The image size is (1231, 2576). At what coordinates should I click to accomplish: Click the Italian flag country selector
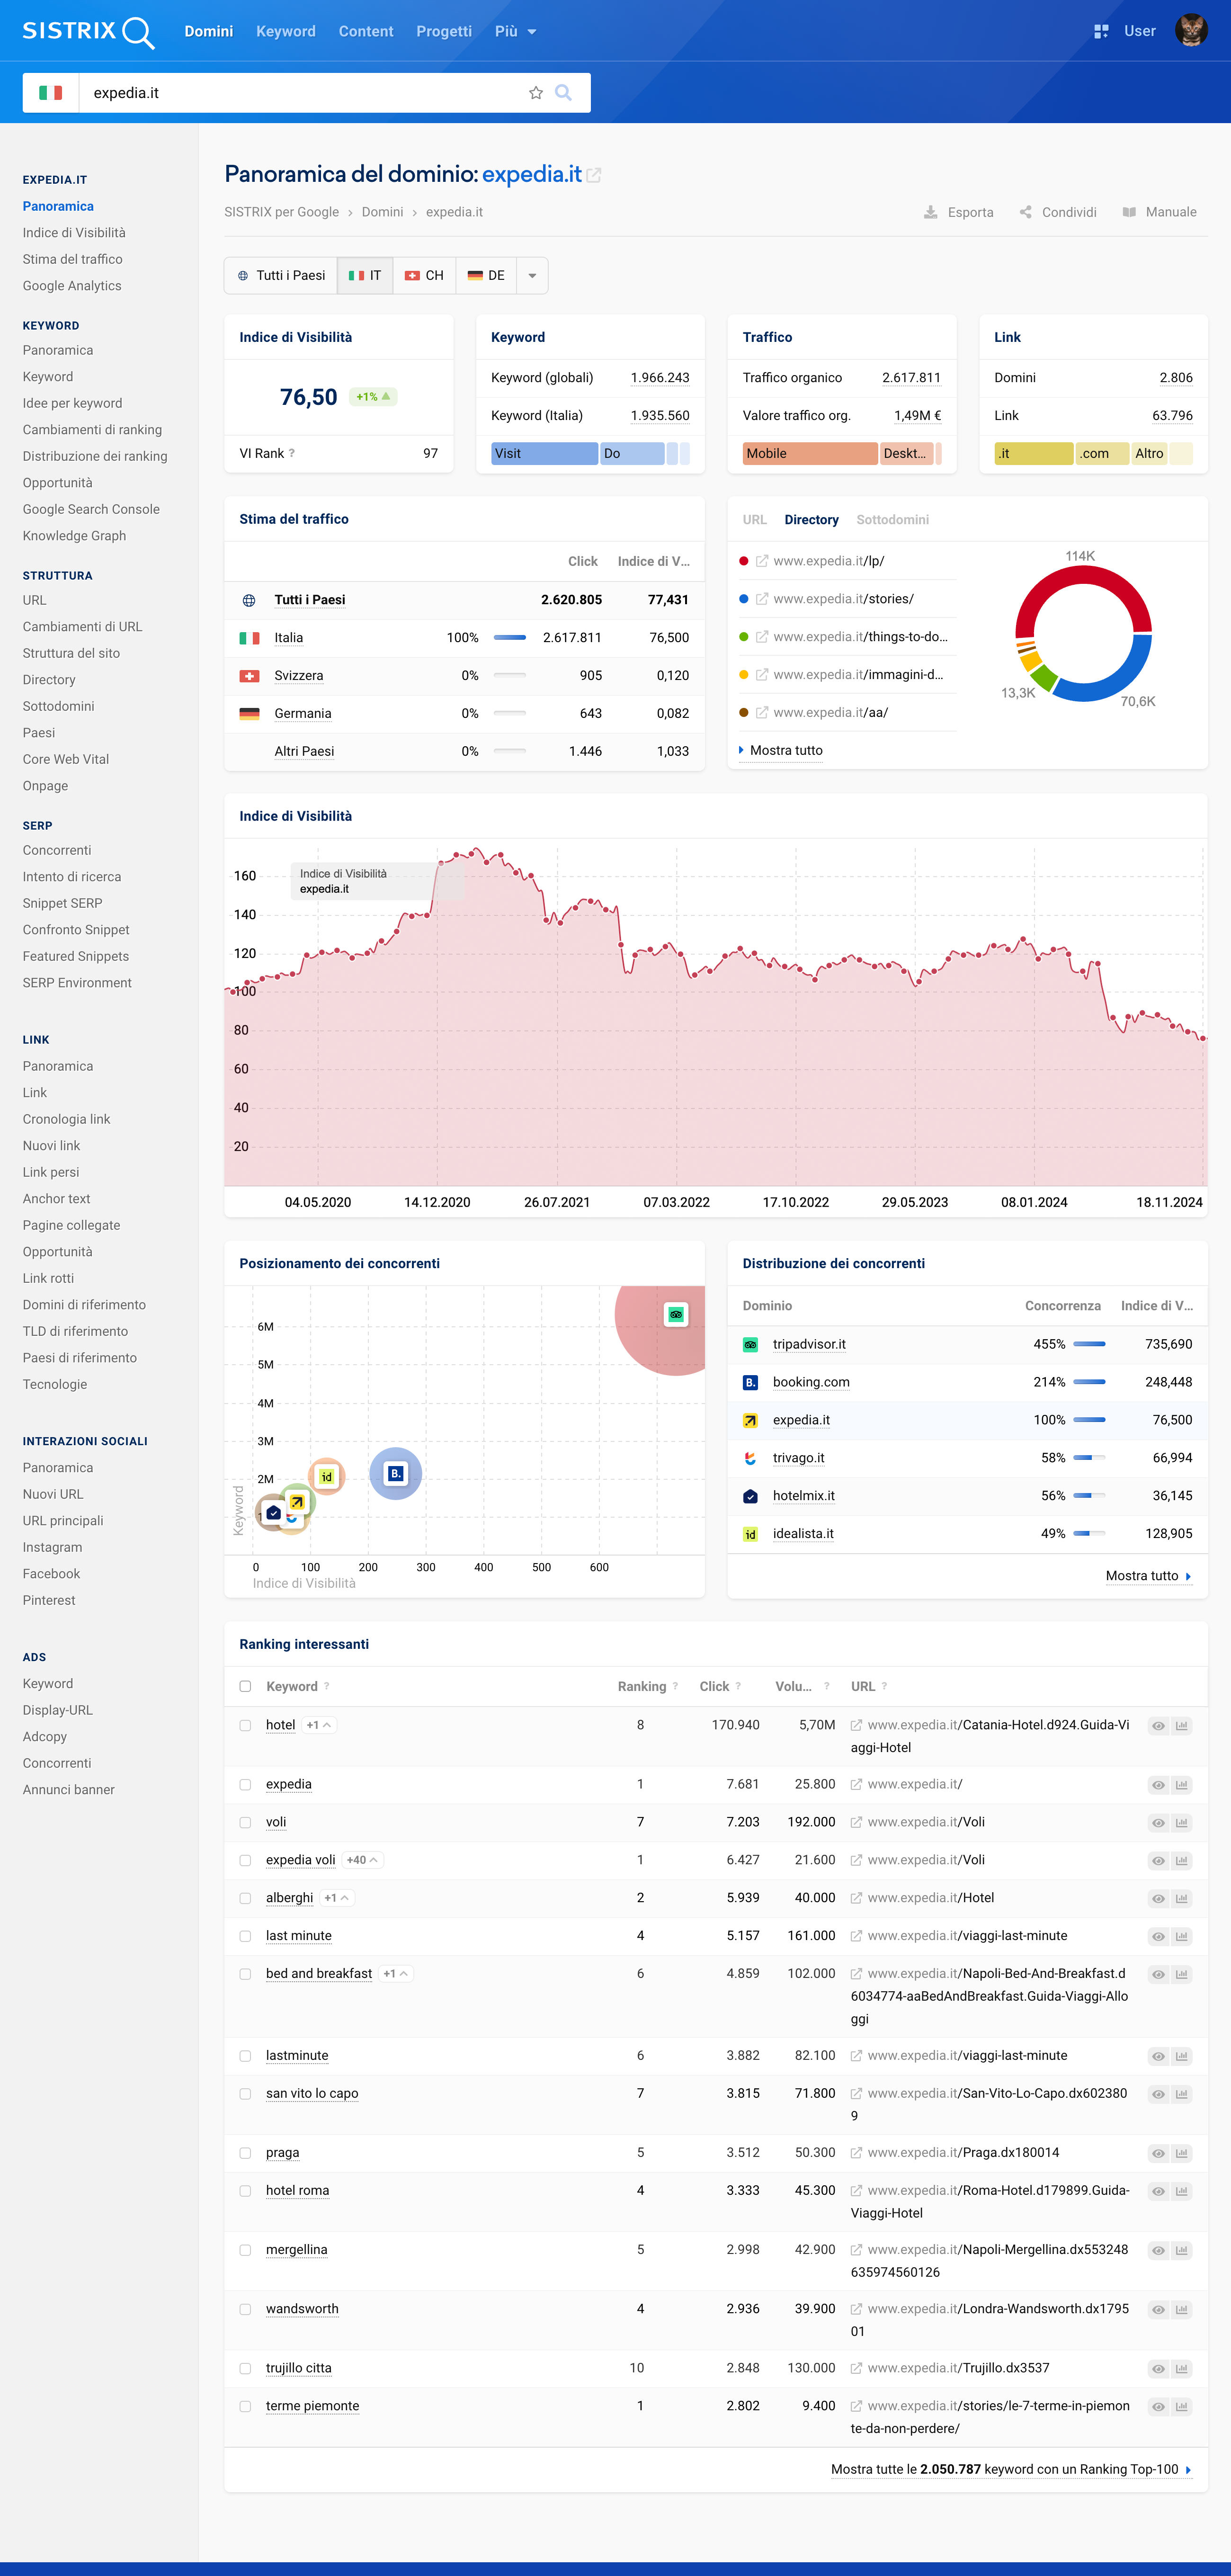coord(50,92)
